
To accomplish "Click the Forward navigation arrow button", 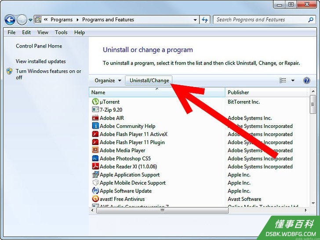I will tap(22, 20).
